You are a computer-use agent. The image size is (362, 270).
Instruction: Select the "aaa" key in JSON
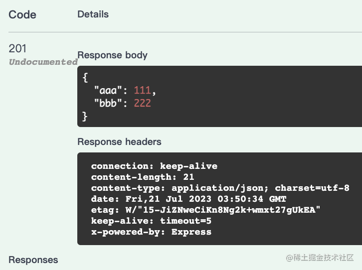[108, 90]
